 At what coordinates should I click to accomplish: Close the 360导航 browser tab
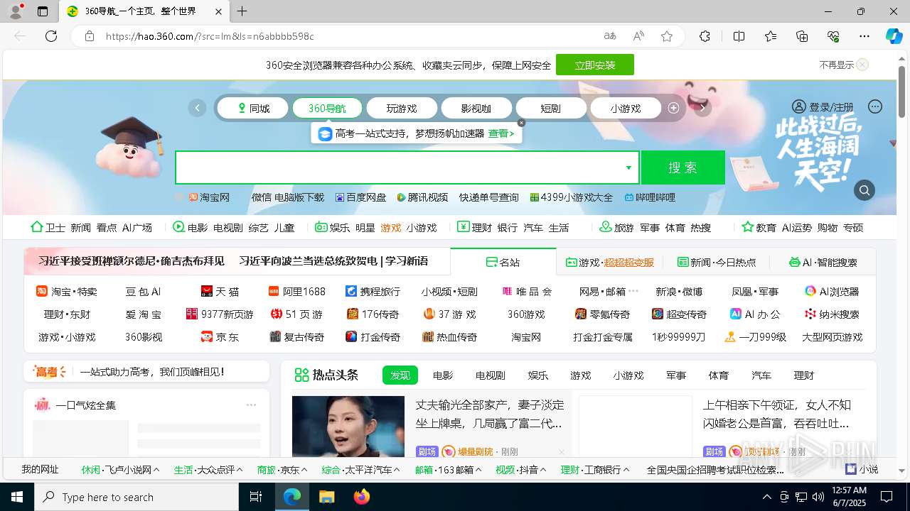[x=219, y=11]
